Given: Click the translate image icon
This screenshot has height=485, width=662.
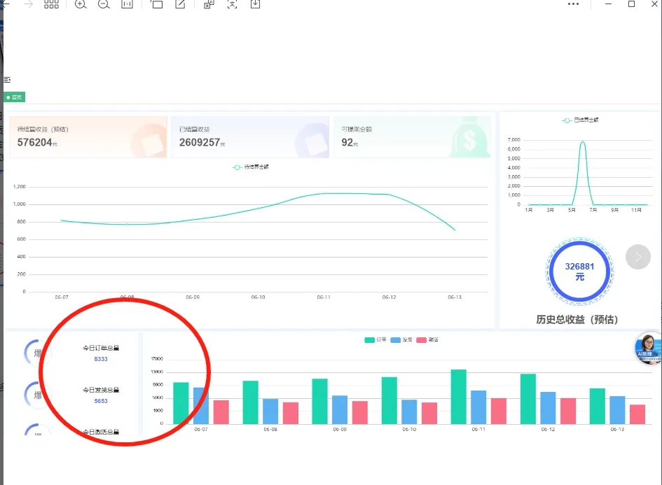Looking at the screenshot, I should (x=209, y=4).
